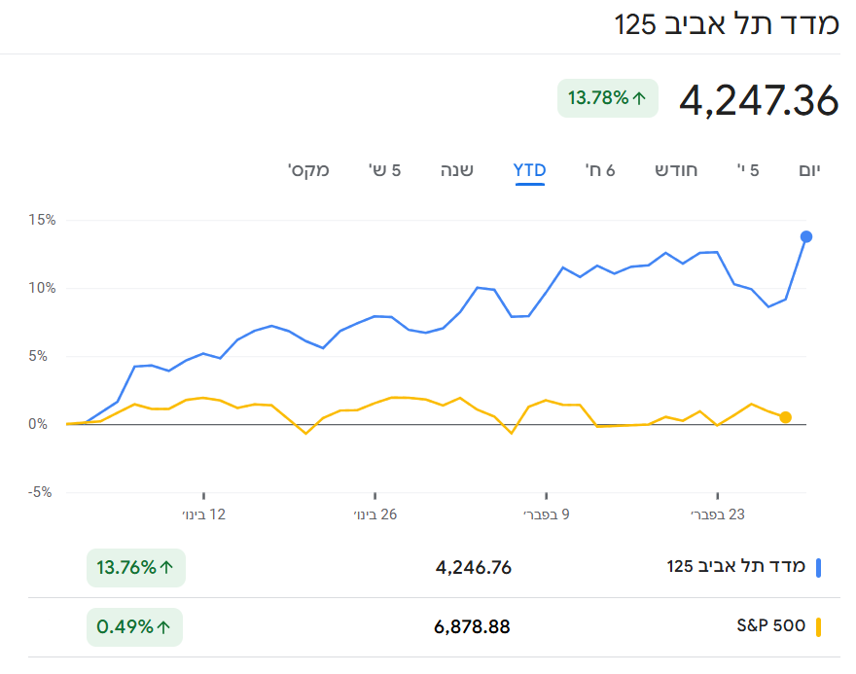The width and height of the screenshot is (856, 674).
Task: Click the 6,878.88 S&P 500 value
Action: [472, 627]
